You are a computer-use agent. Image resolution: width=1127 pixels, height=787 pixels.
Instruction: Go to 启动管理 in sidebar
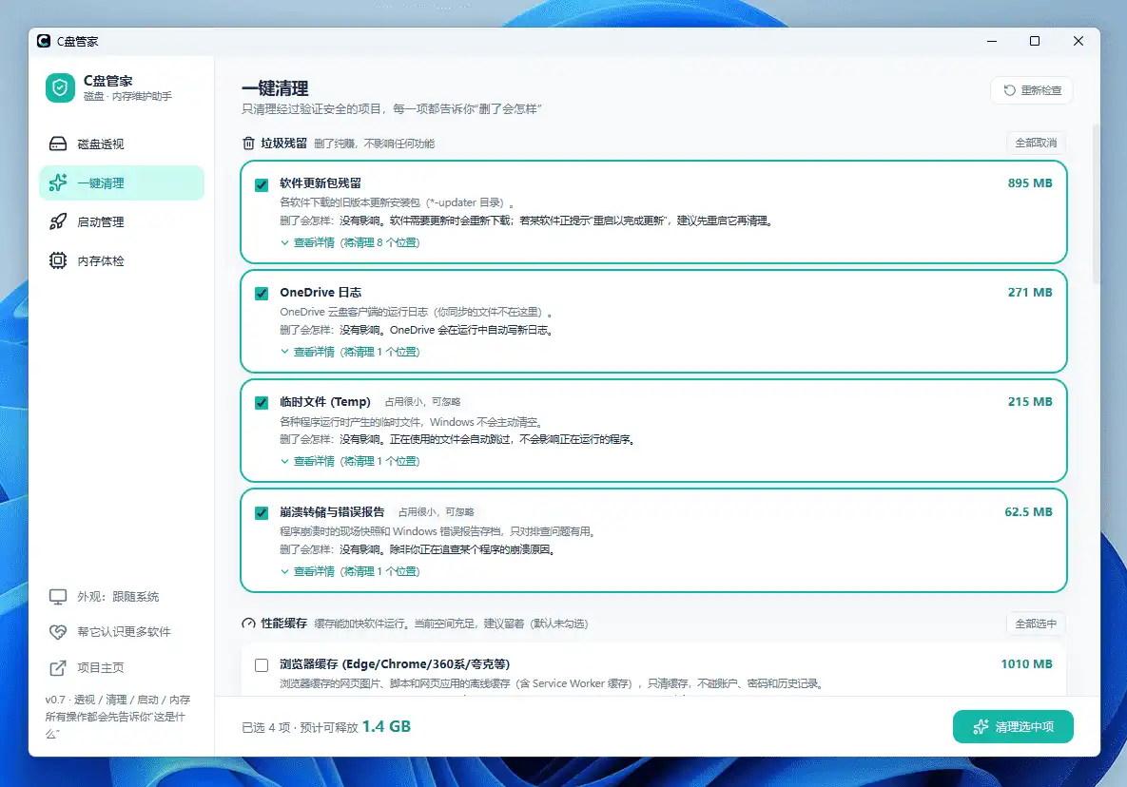click(x=122, y=221)
